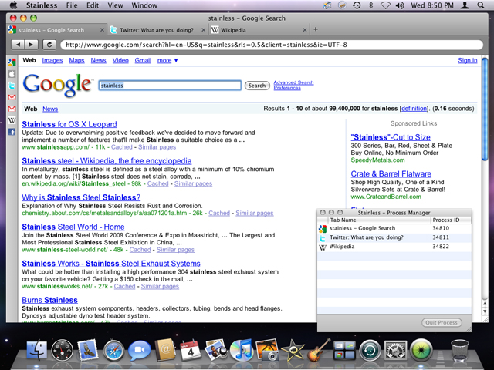Screen dimensions: 494x370
Task: Open the Edit menu
Action: tap(93, 5)
